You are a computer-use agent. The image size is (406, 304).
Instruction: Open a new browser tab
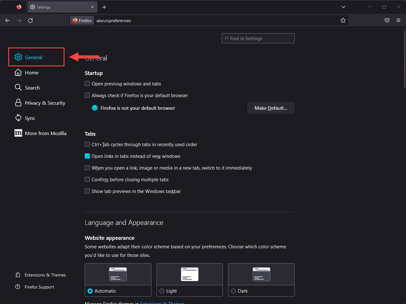coord(104,7)
